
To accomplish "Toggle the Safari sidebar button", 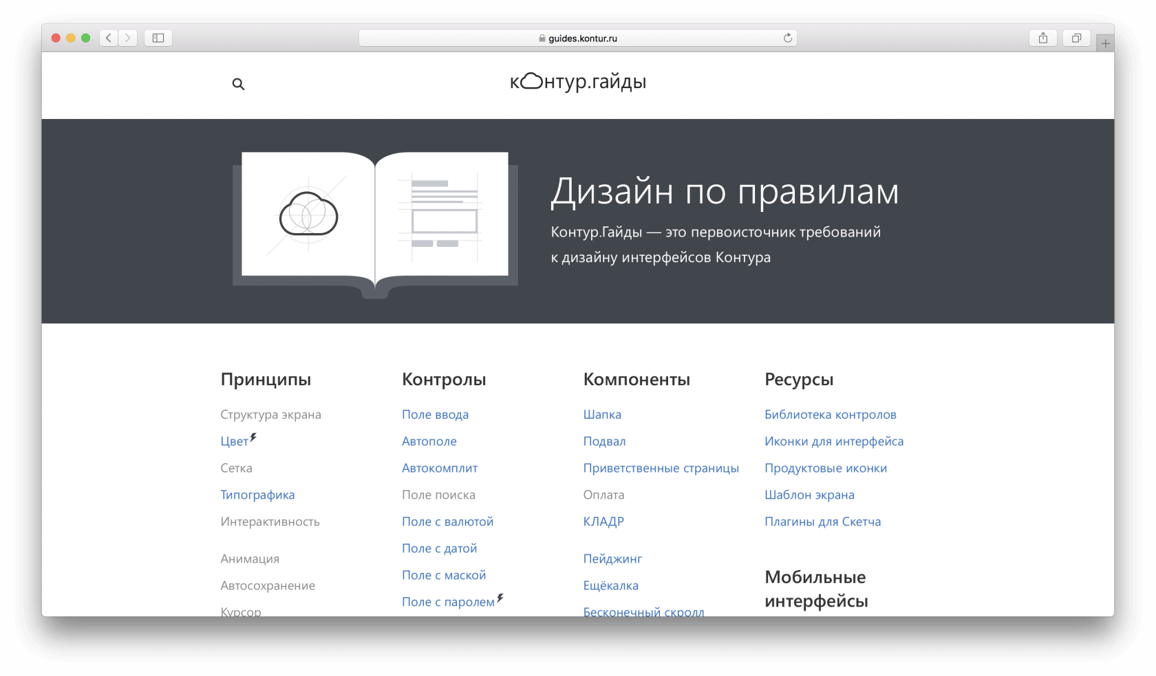I will 158,38.
